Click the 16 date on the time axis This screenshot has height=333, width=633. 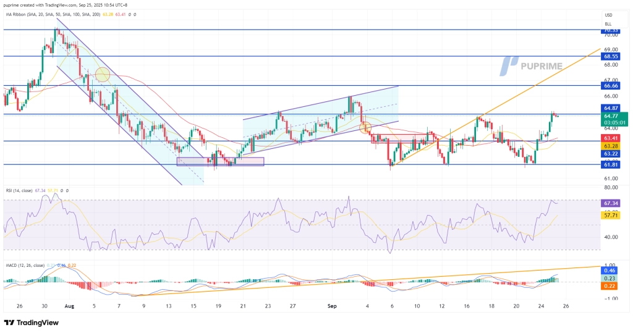pyautogui.click(x=467, y=306)
